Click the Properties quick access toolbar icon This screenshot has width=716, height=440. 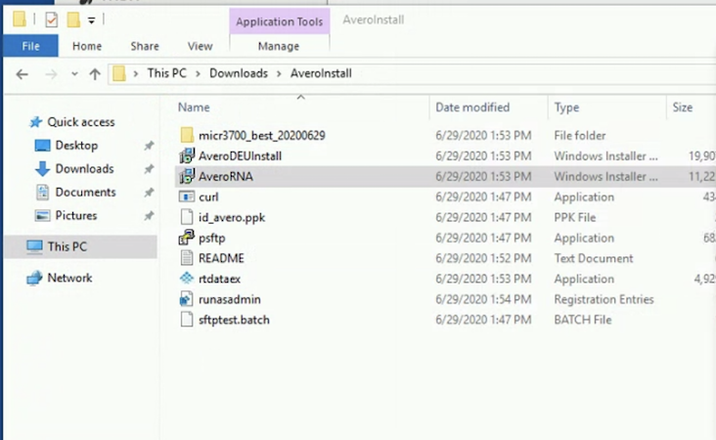(x=52, y=20)
